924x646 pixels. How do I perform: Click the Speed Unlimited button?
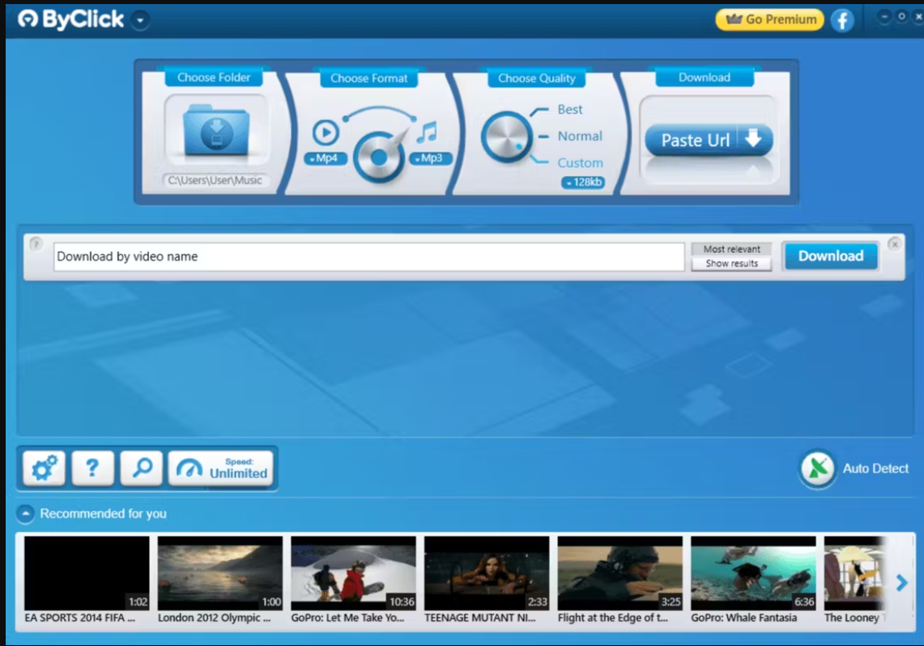pyautogui.click(x=221, y=468)
